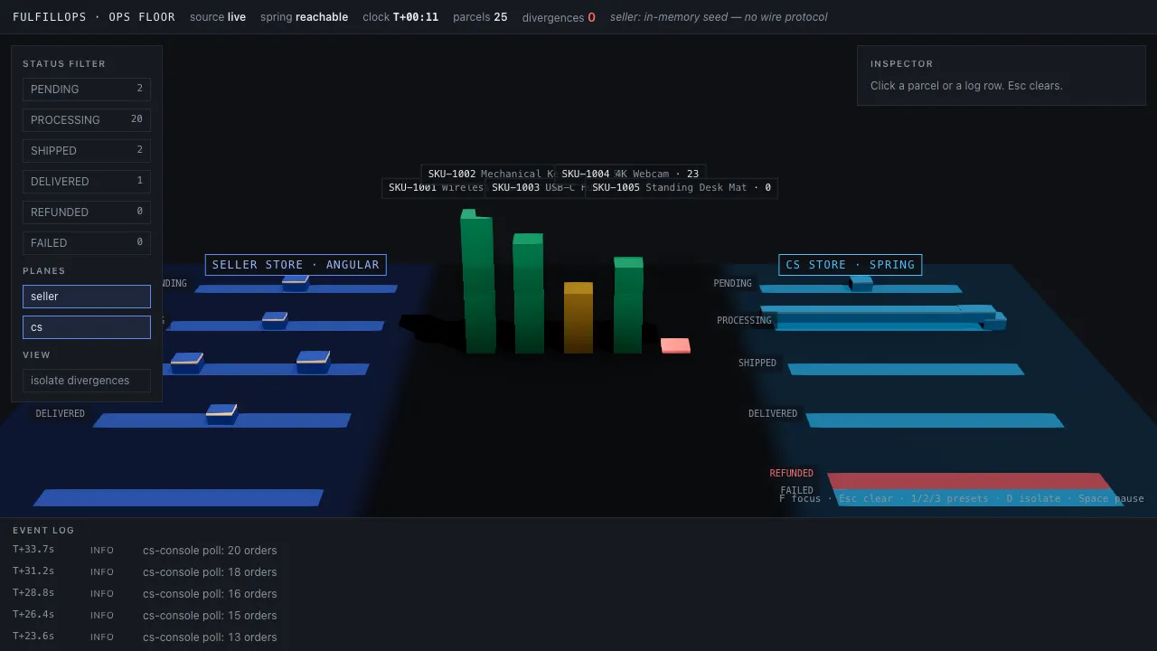Viewport: 1157px width, 651px height.
Task: Click the CS STORE · SPRING label
Action: click(850, 265)
